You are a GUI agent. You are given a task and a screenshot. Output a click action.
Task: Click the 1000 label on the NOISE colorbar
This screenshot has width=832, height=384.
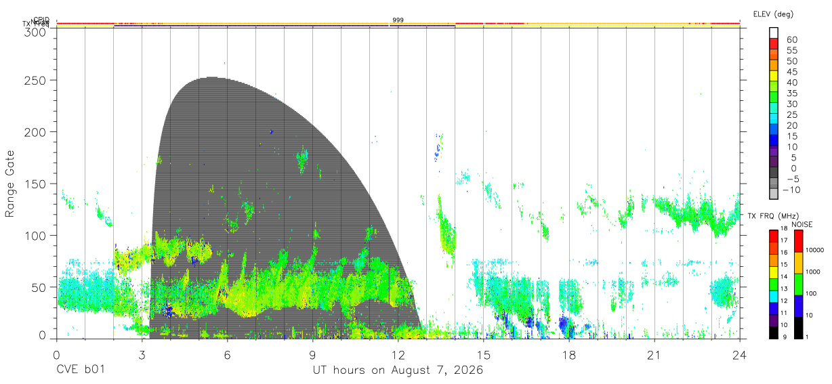tap(812, 272)
